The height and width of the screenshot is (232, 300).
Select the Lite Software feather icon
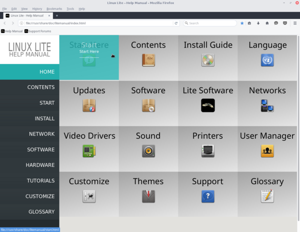pos(208,105)
